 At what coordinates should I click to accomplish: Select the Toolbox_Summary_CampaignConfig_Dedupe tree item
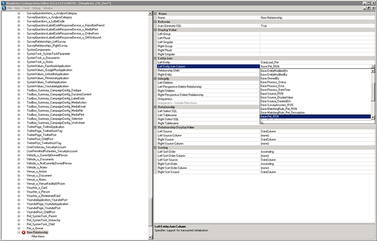pos(54,90)
